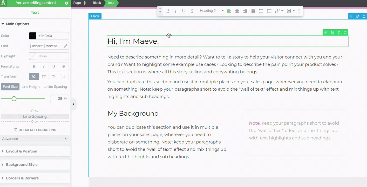Save the text element as template
The image size is (367, 187).
[x=332, y=32]
